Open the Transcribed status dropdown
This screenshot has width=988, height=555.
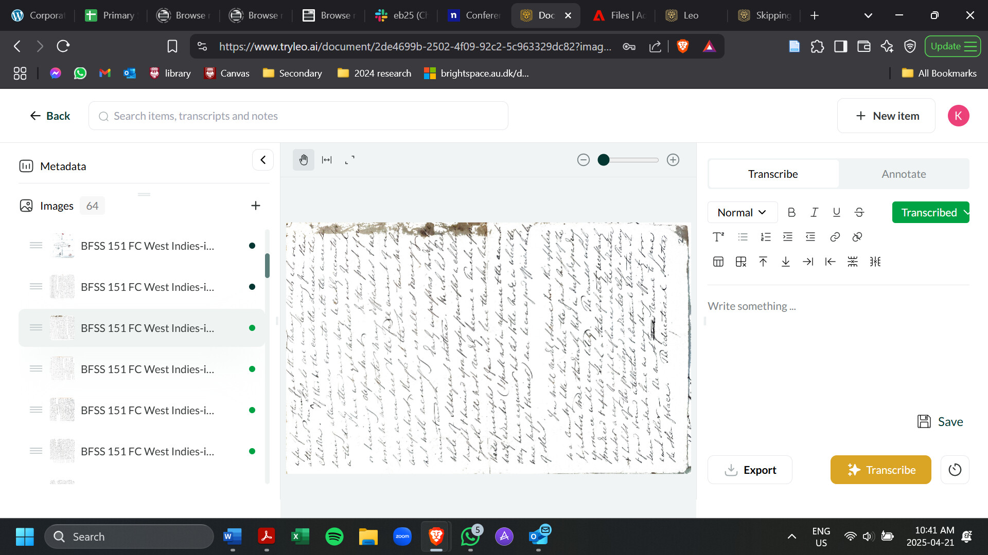(x=930, y=212)
